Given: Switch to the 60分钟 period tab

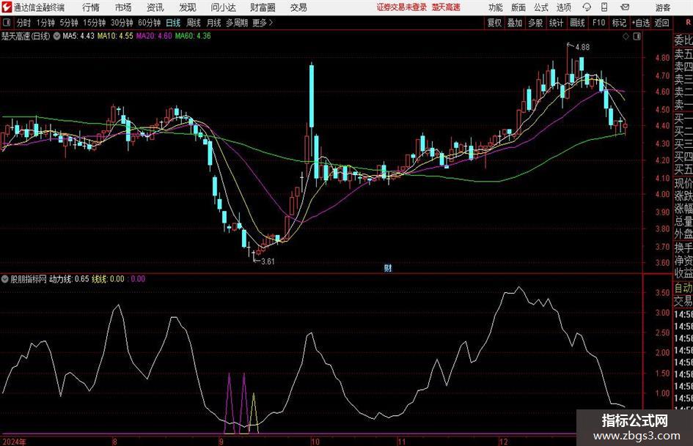Looking at the screenshot, I should pos(149,23).
